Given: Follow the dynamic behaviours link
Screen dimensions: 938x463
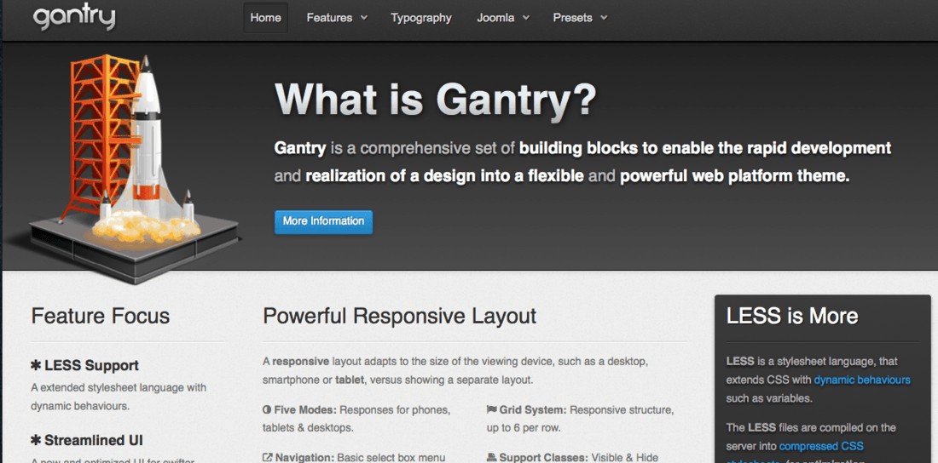Looking at the screenshot, I should point(862,380).
